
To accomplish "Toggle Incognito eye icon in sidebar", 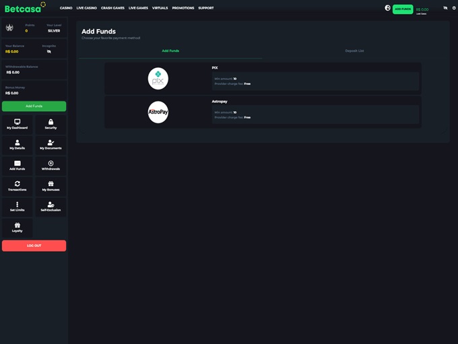I will 48,51.
